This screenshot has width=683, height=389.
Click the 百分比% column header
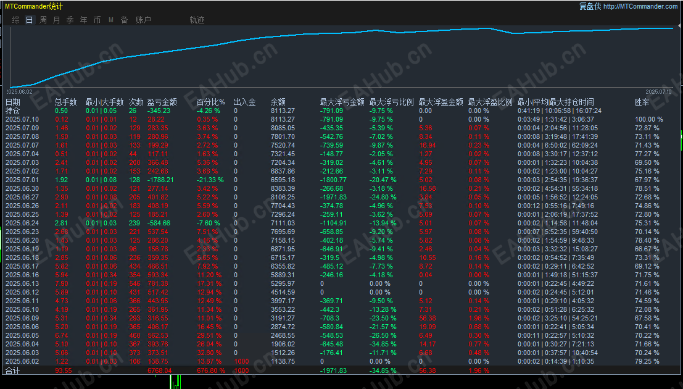coord(211,102)
